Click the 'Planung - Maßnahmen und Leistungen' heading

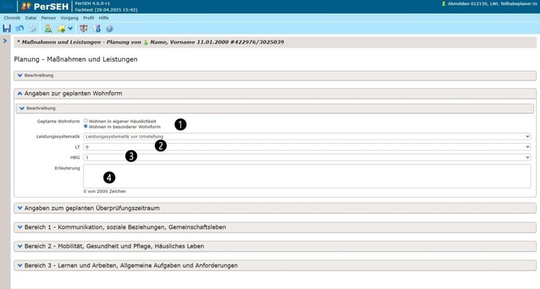coord(76,59)
